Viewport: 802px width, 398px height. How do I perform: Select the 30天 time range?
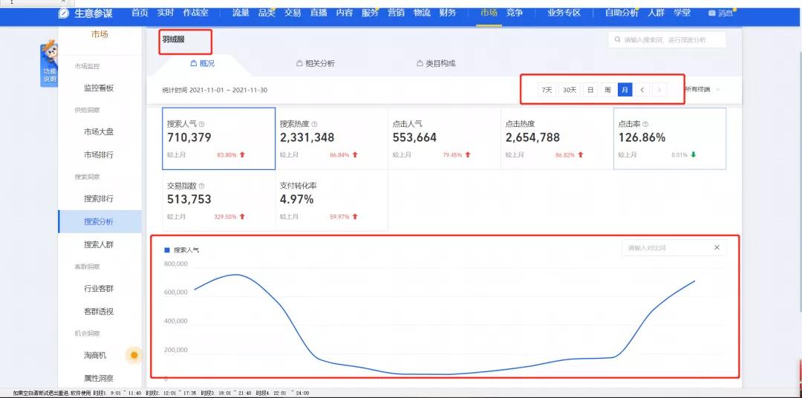[570, 90]
